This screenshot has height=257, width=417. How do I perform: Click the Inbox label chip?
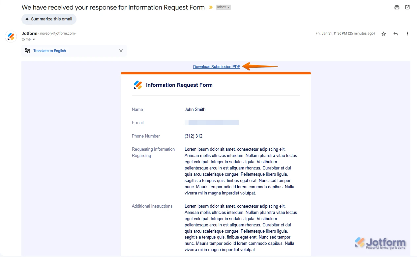click(x=221, y=7)
